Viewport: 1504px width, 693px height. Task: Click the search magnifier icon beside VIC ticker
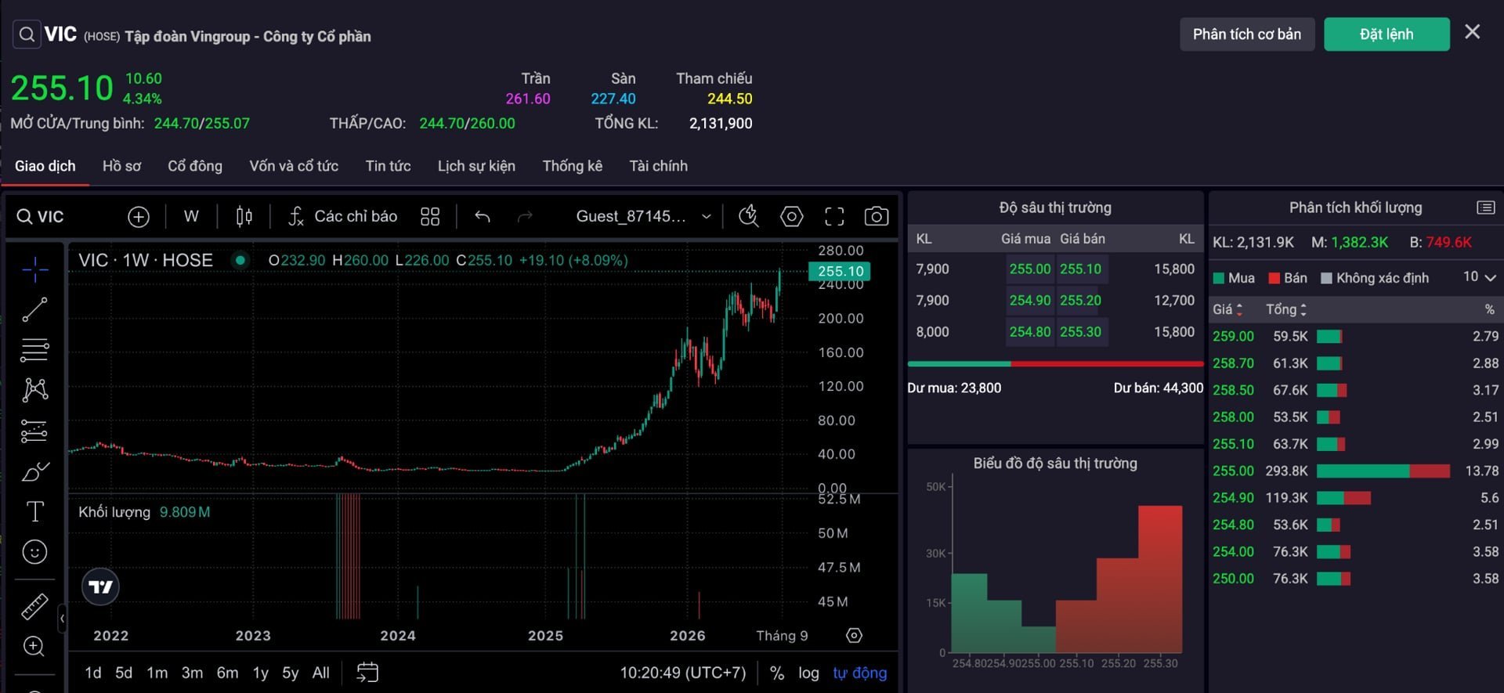27,34
